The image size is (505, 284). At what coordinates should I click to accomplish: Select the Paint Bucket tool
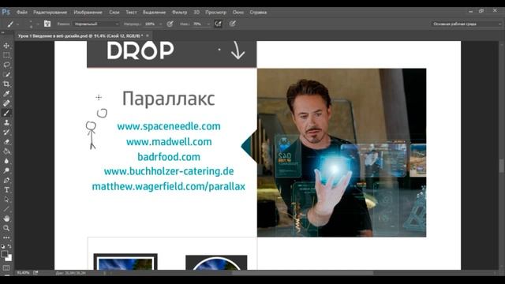click(x=6, y=151)
